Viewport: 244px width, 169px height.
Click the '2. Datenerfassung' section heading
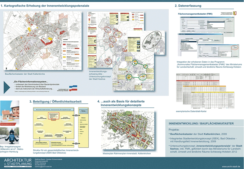188,6
